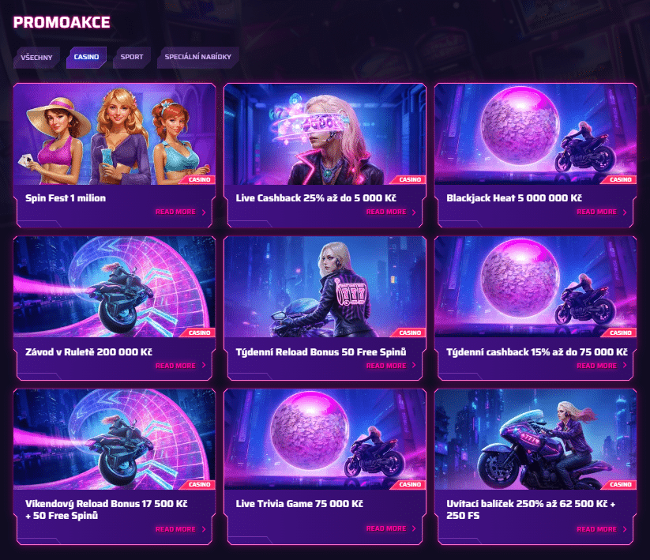Screen dimensions: 650x560
Task: Select the Všechny promotions tab
Action: point(36,57)
